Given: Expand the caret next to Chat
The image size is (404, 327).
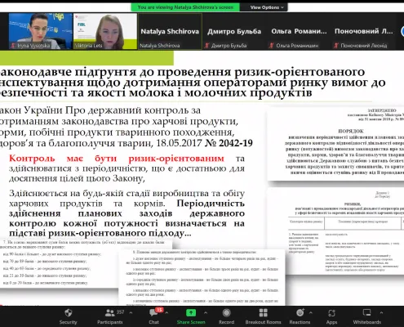Looking at the screenshot, I should coord(166,313).
